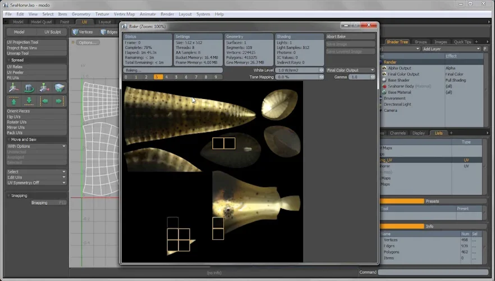Click the align right green arrow icon
495x281 pixels.
(x=59, y=101)
